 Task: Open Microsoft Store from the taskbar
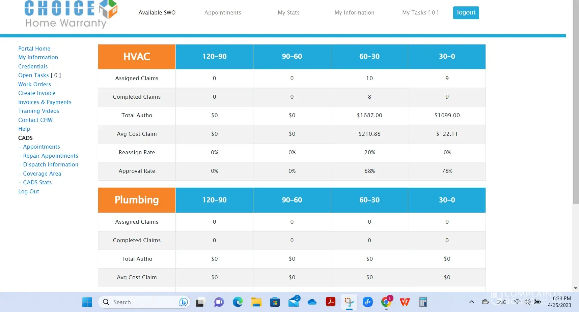pyautogui.click(x=275, y=302)
